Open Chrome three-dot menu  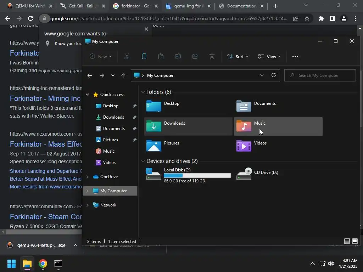coord(355,18)
